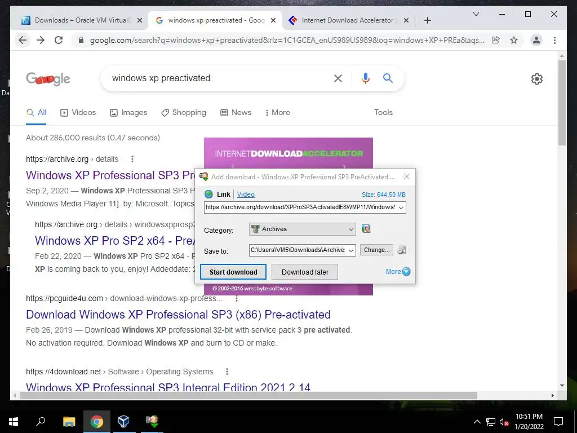Open File Explorer from the taskbar

coord(69,421)
